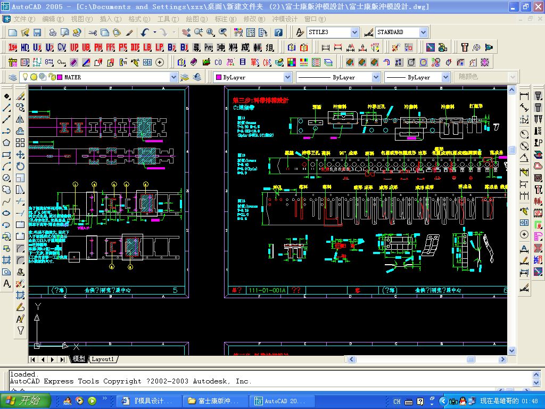
Task: Click the magenta ByLayer color swatch
Action: (219, 77)
